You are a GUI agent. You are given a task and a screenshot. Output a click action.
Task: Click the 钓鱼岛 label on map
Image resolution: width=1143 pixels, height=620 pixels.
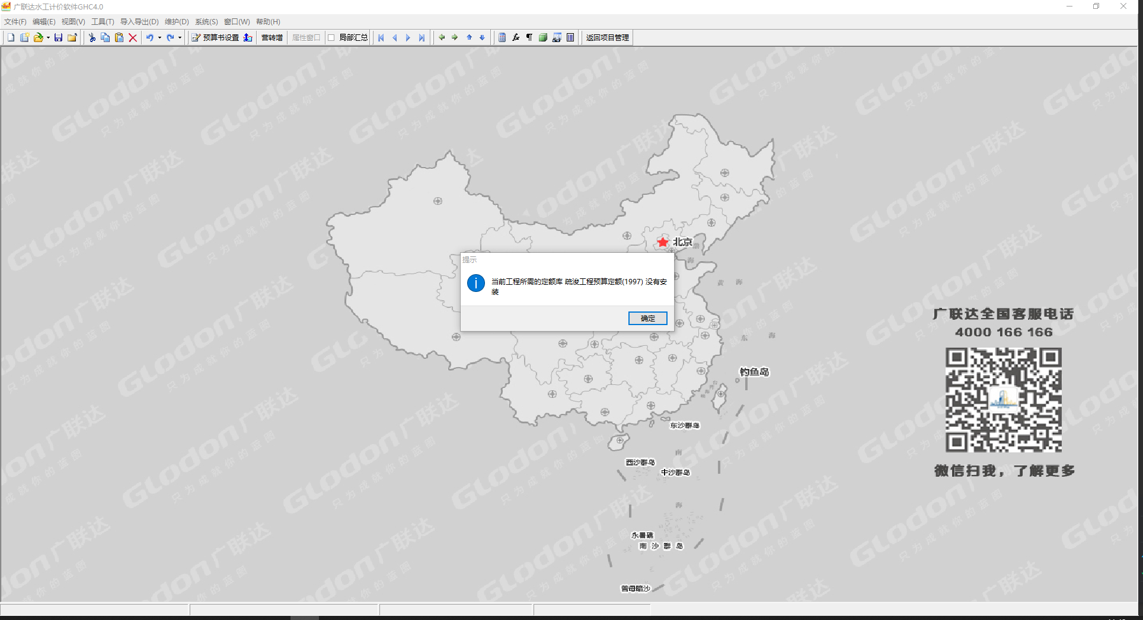(754, 372)
